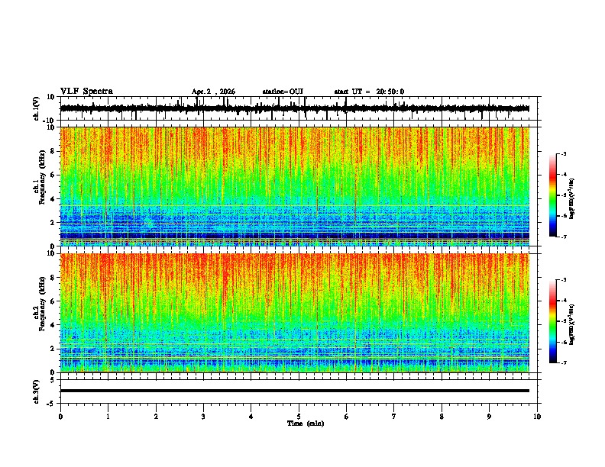
Task: Click the '-3' tick on the ch.2 color bar
Action: pyautogui.click(x=564, y=280)
